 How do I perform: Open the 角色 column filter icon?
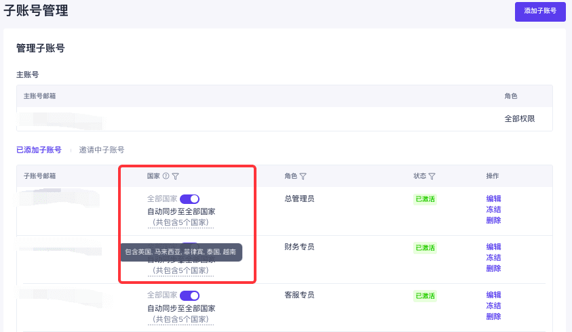tap(303, 176)
